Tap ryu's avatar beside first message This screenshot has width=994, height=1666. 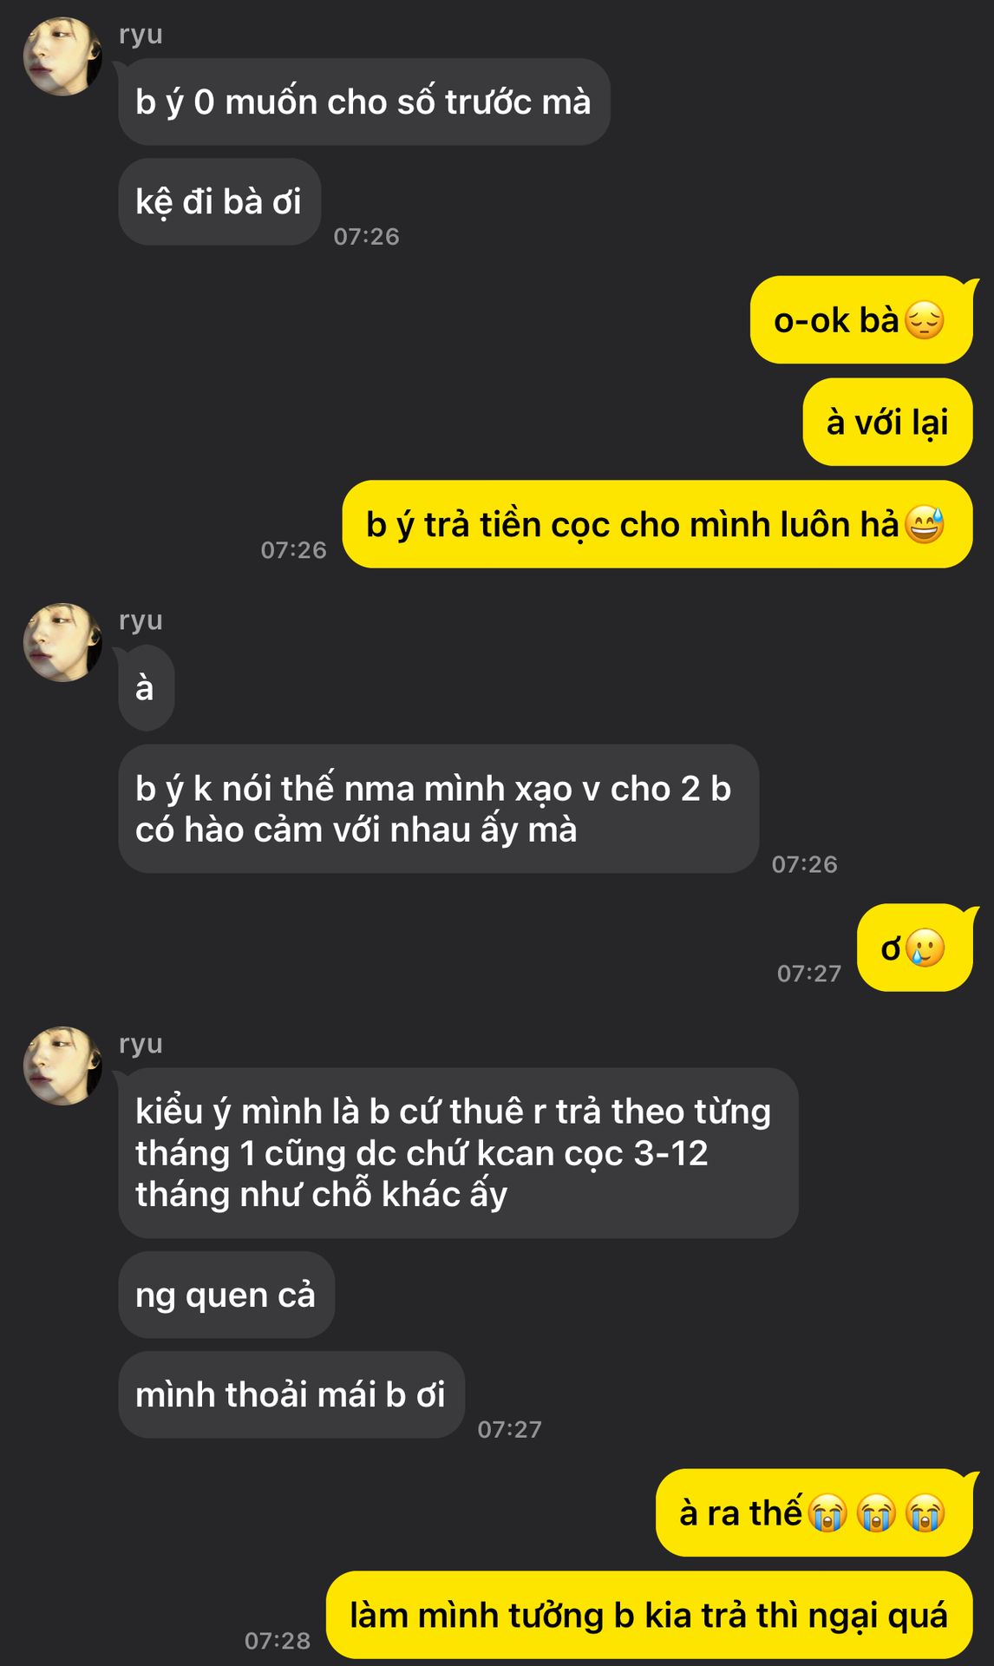[x=62, y=56]
